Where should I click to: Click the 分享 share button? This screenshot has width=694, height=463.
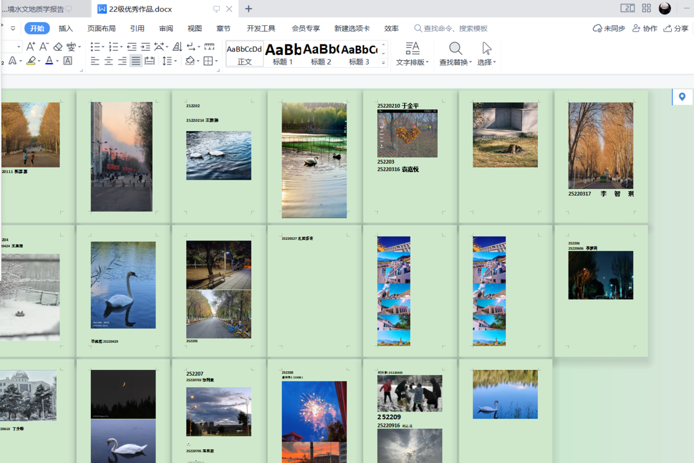click(676, 28)
